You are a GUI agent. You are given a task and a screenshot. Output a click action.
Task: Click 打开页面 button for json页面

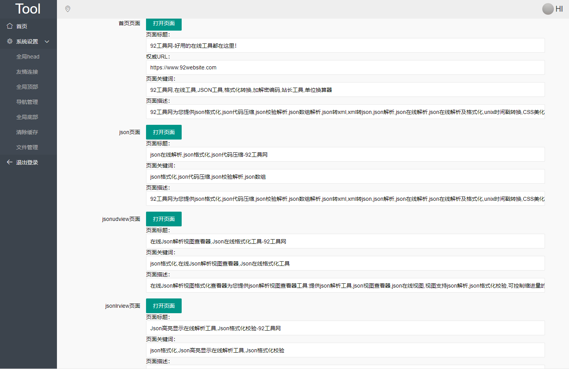[x=163, y=132]
